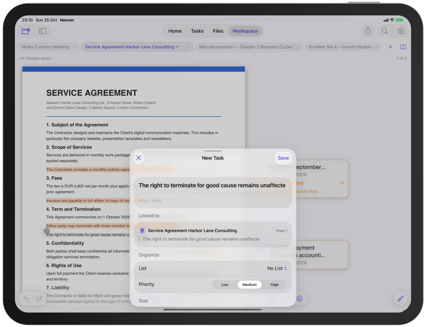Image resolution: width=426 pixels, height=327 pixels.
Task: Add a new tab with plus icon
Action: (391, 47)
